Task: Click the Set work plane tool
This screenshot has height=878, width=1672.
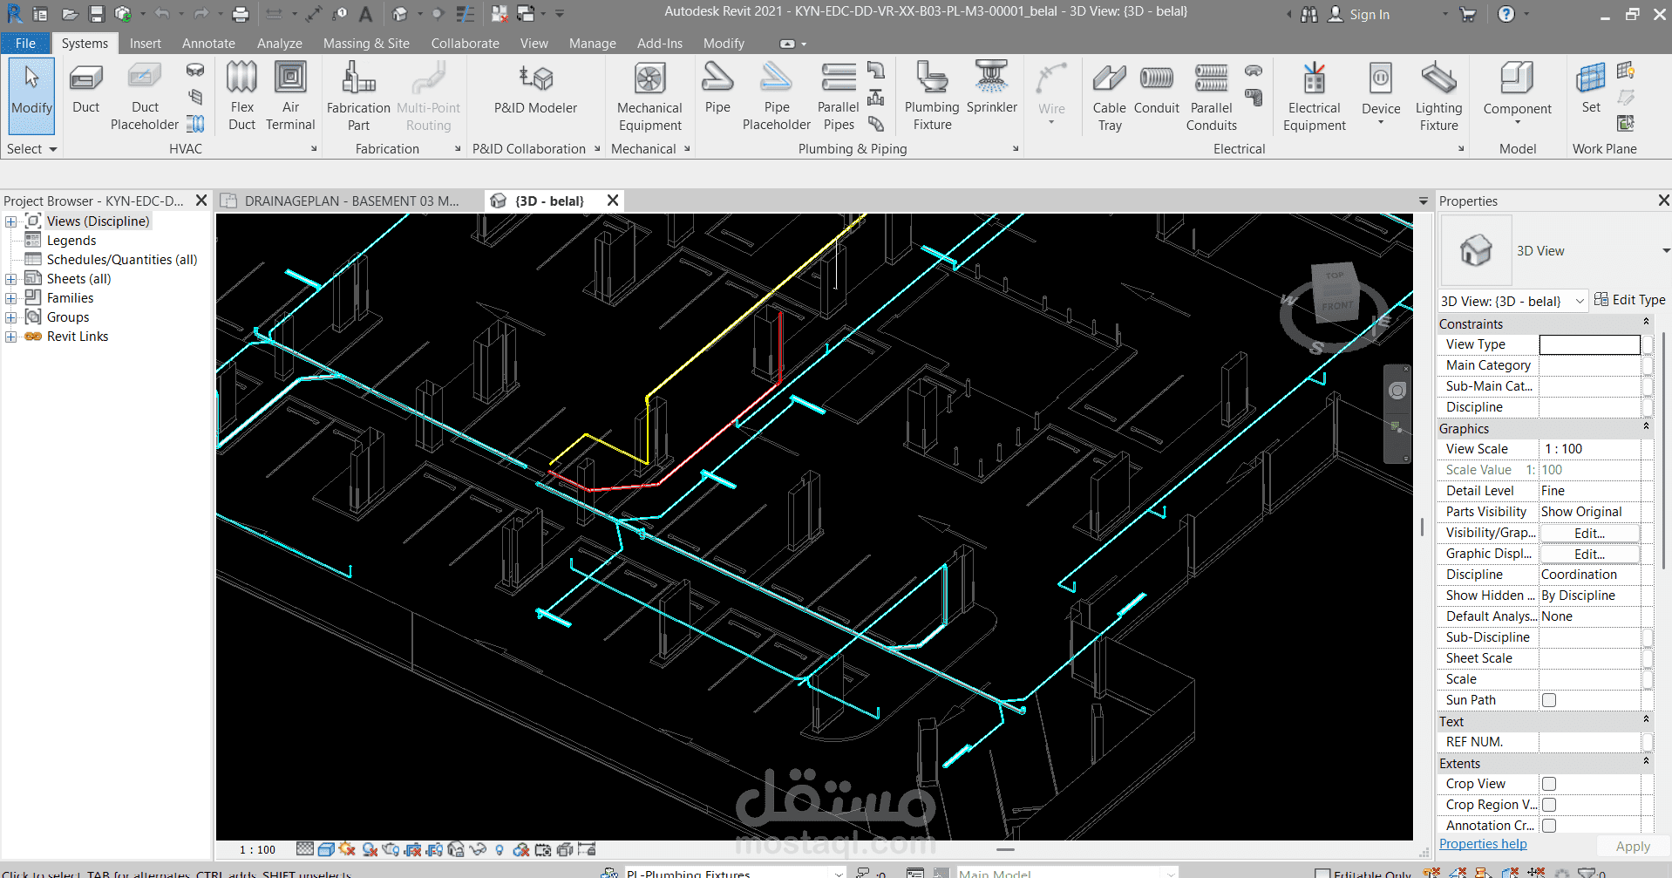Action: [x=1591, y=89]
